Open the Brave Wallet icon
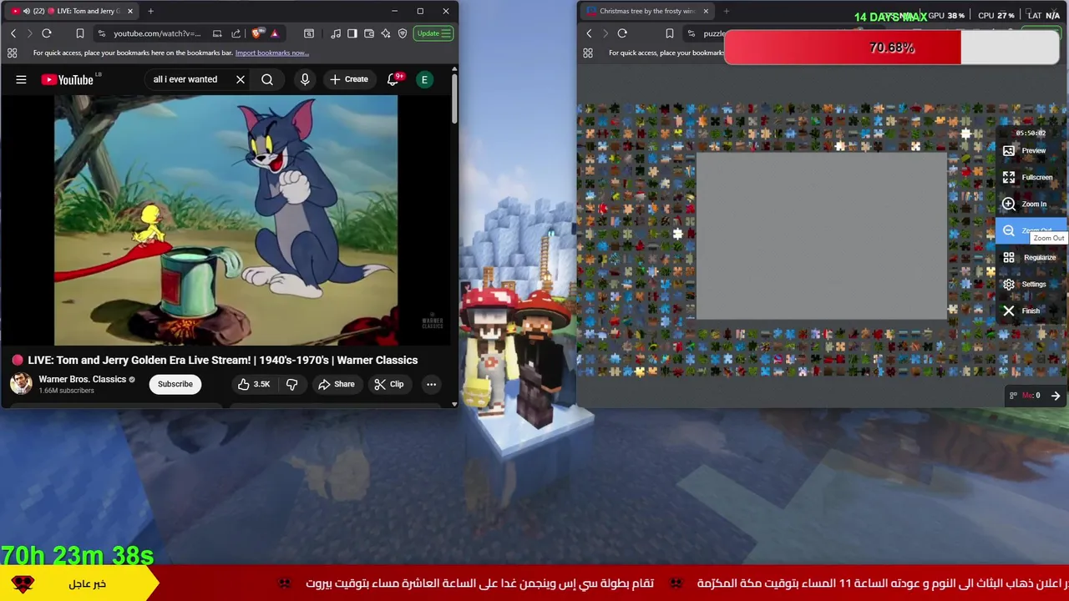Viewport: 1069px width, 601px height. coord(369,33)
